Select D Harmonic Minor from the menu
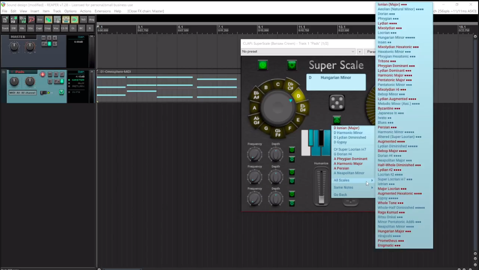This screenshot has width=479, height=270. pos(353,133)
